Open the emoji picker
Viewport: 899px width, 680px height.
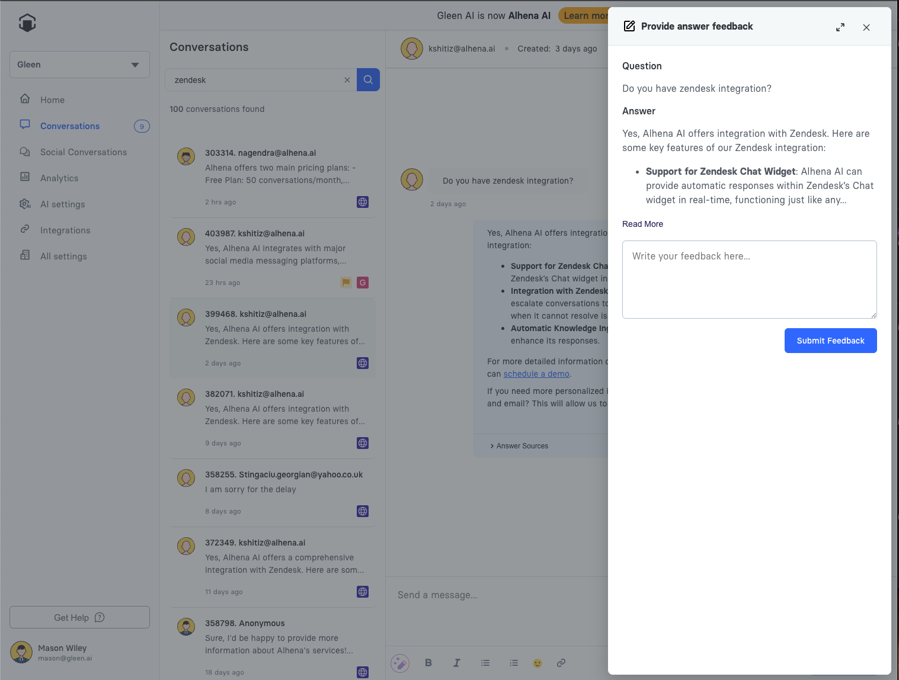(538, 663)
